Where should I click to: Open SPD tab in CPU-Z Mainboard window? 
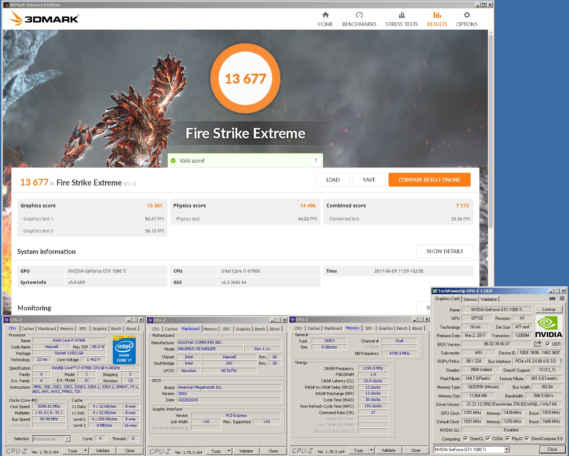226,329
